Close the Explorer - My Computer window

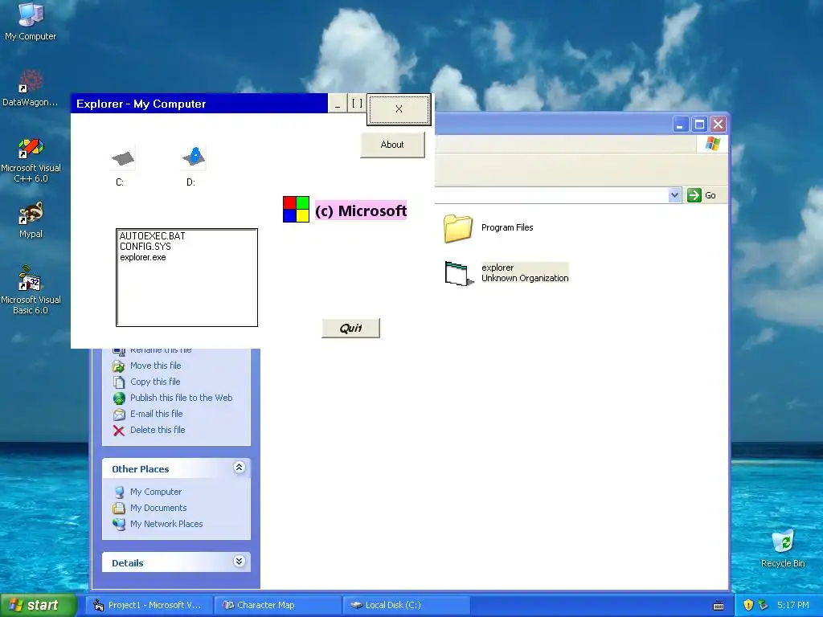click(399, 109)
